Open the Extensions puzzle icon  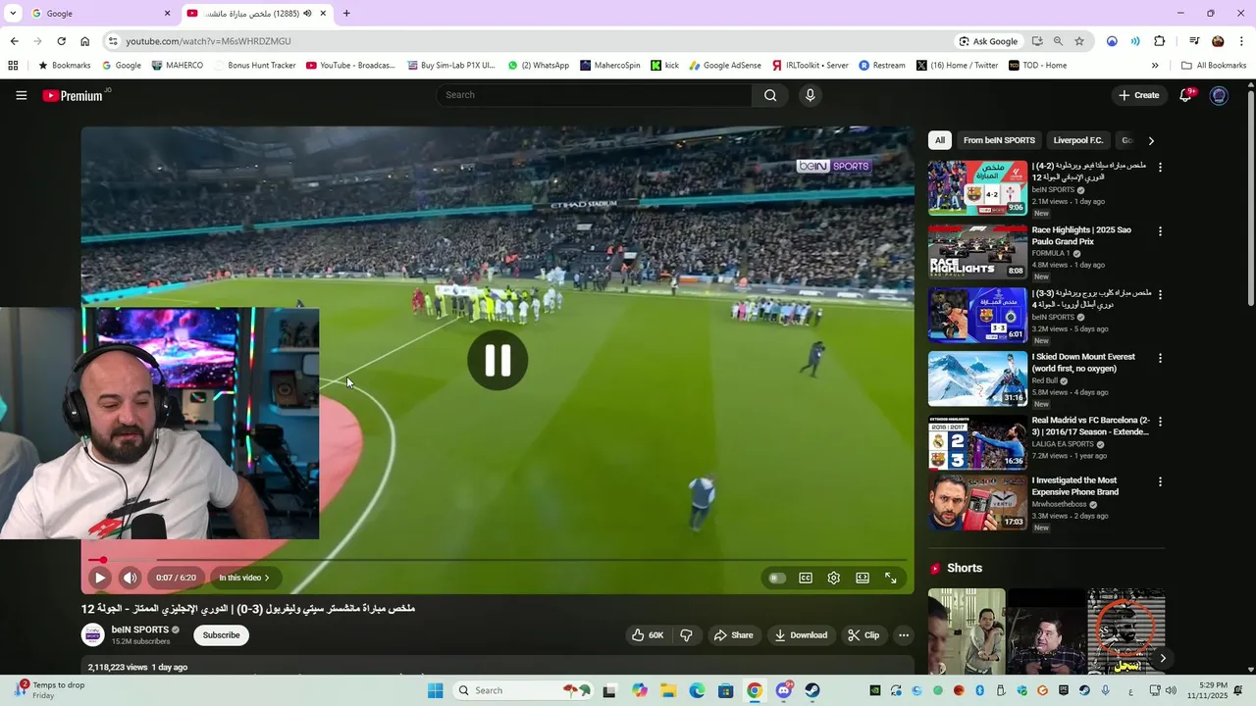1160,41
